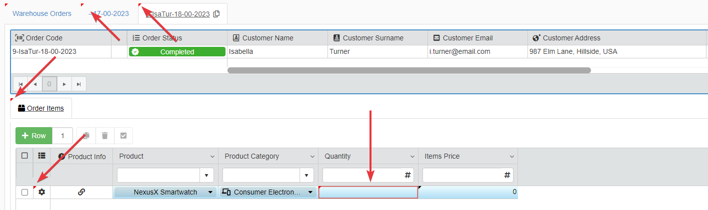The width and height of the screenshot is (708, 210).
Task: Open the Product filter dropdown arrow
Action: 207,175
